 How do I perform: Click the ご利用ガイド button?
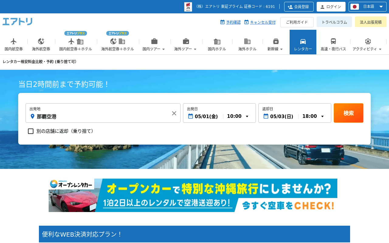[x=297, y=22]
